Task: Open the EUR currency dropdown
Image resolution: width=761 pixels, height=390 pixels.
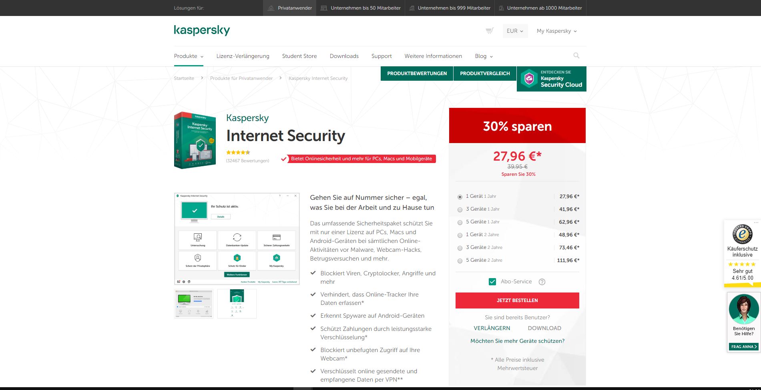Action: point(515,31)
